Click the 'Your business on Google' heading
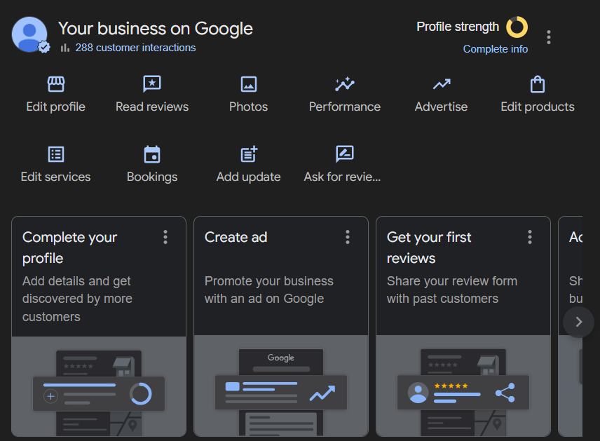The width and height of the screenshot is (600, 441). [156, 29]
